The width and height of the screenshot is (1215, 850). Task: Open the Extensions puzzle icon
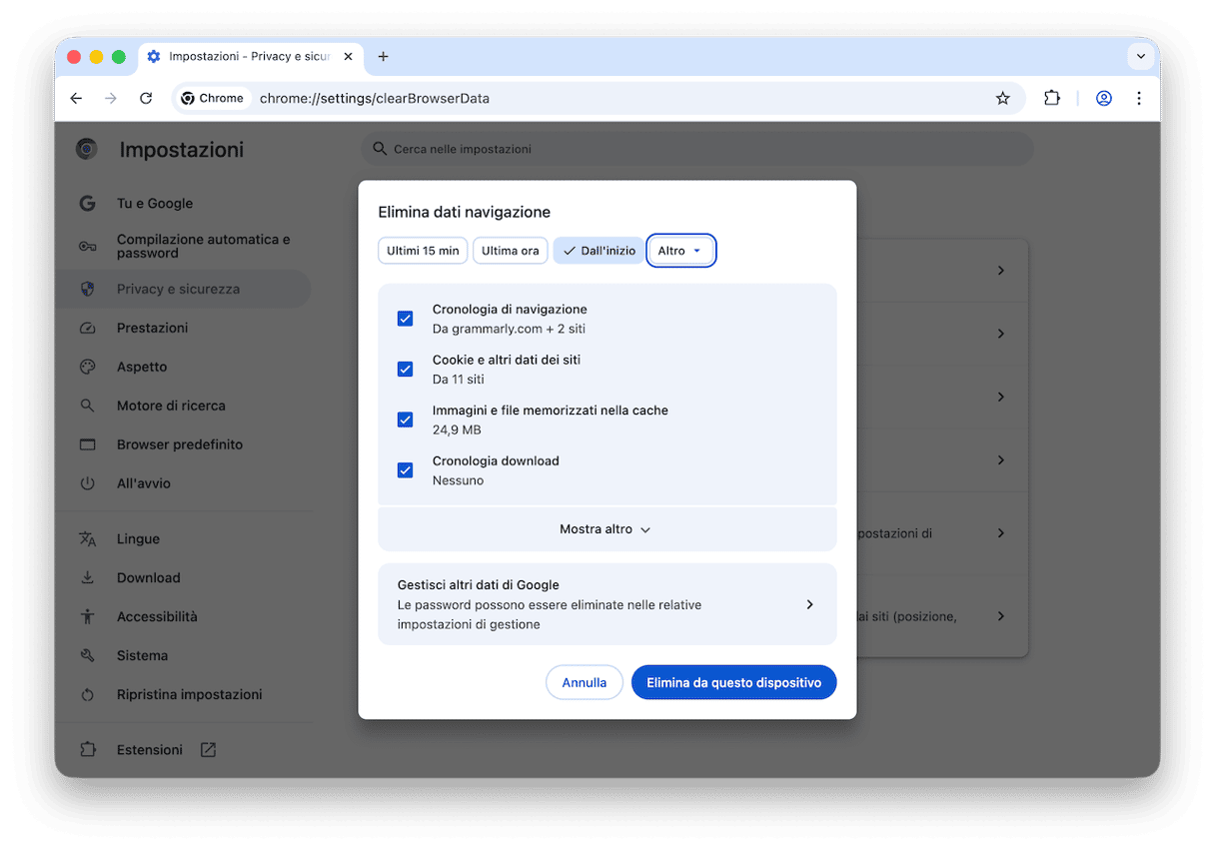tap(1051, 98)
